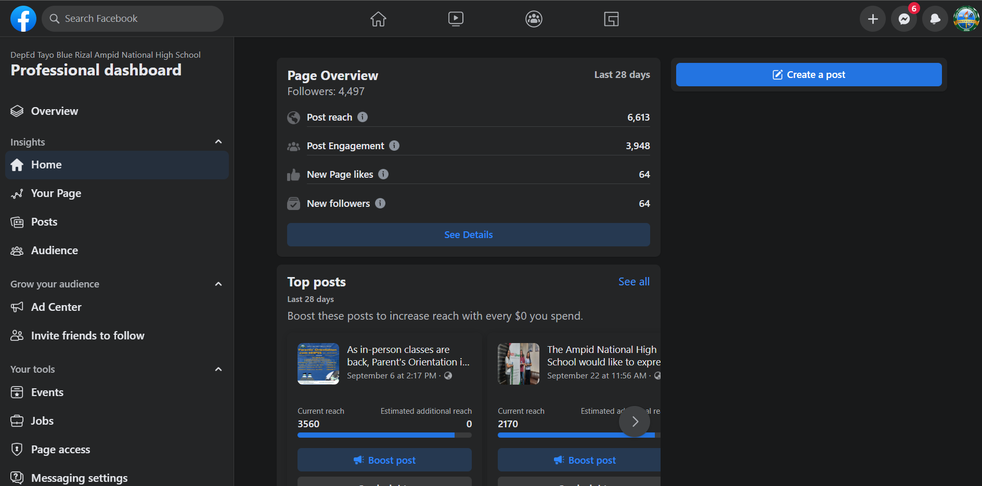Show next top post with arrow
Viewport: 982px width, 486px height.
pyautogui.click(x=635, y=422)
